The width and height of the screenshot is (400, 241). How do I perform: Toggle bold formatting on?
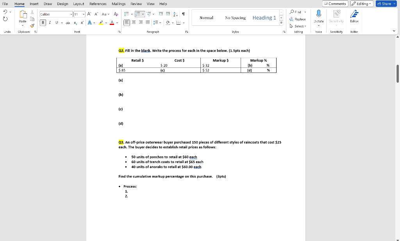click(x=43, y=23)
